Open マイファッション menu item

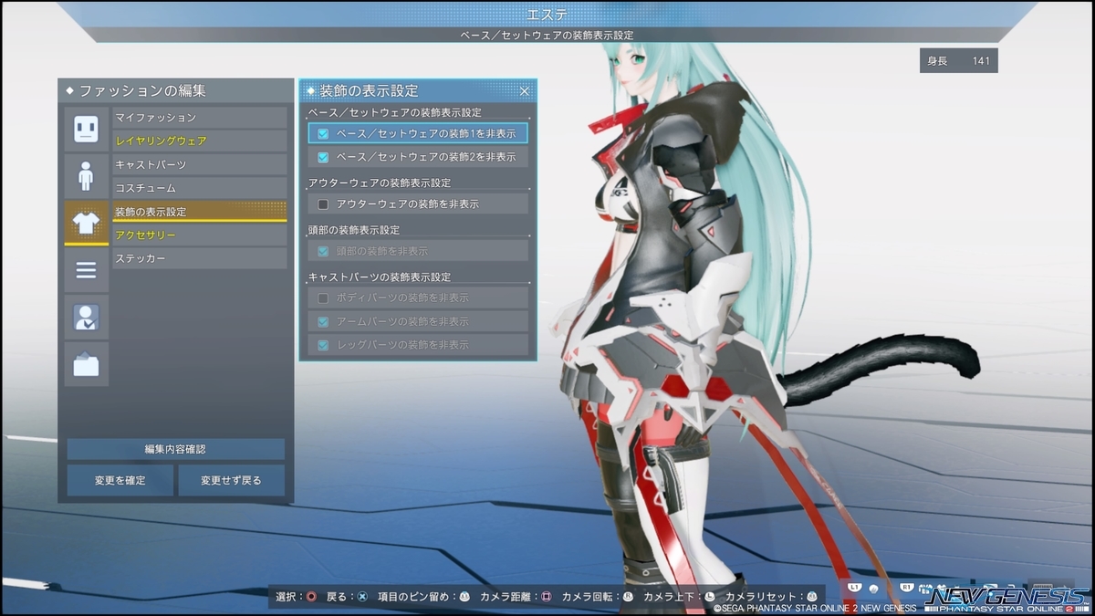pyautogui.click(x=200, y=118)
